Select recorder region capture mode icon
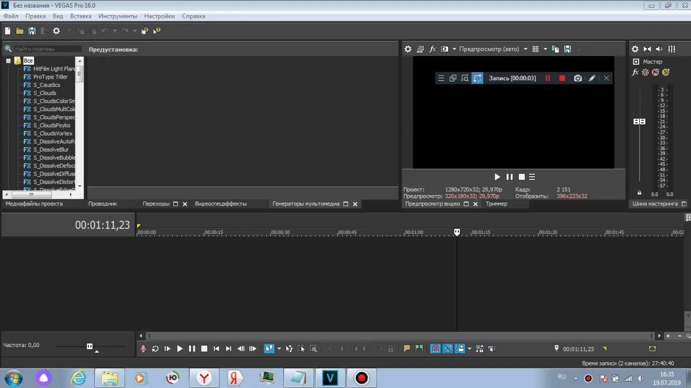 click(477, 78)
